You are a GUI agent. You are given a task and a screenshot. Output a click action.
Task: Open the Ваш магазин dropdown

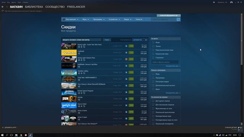tap(71, 19)
